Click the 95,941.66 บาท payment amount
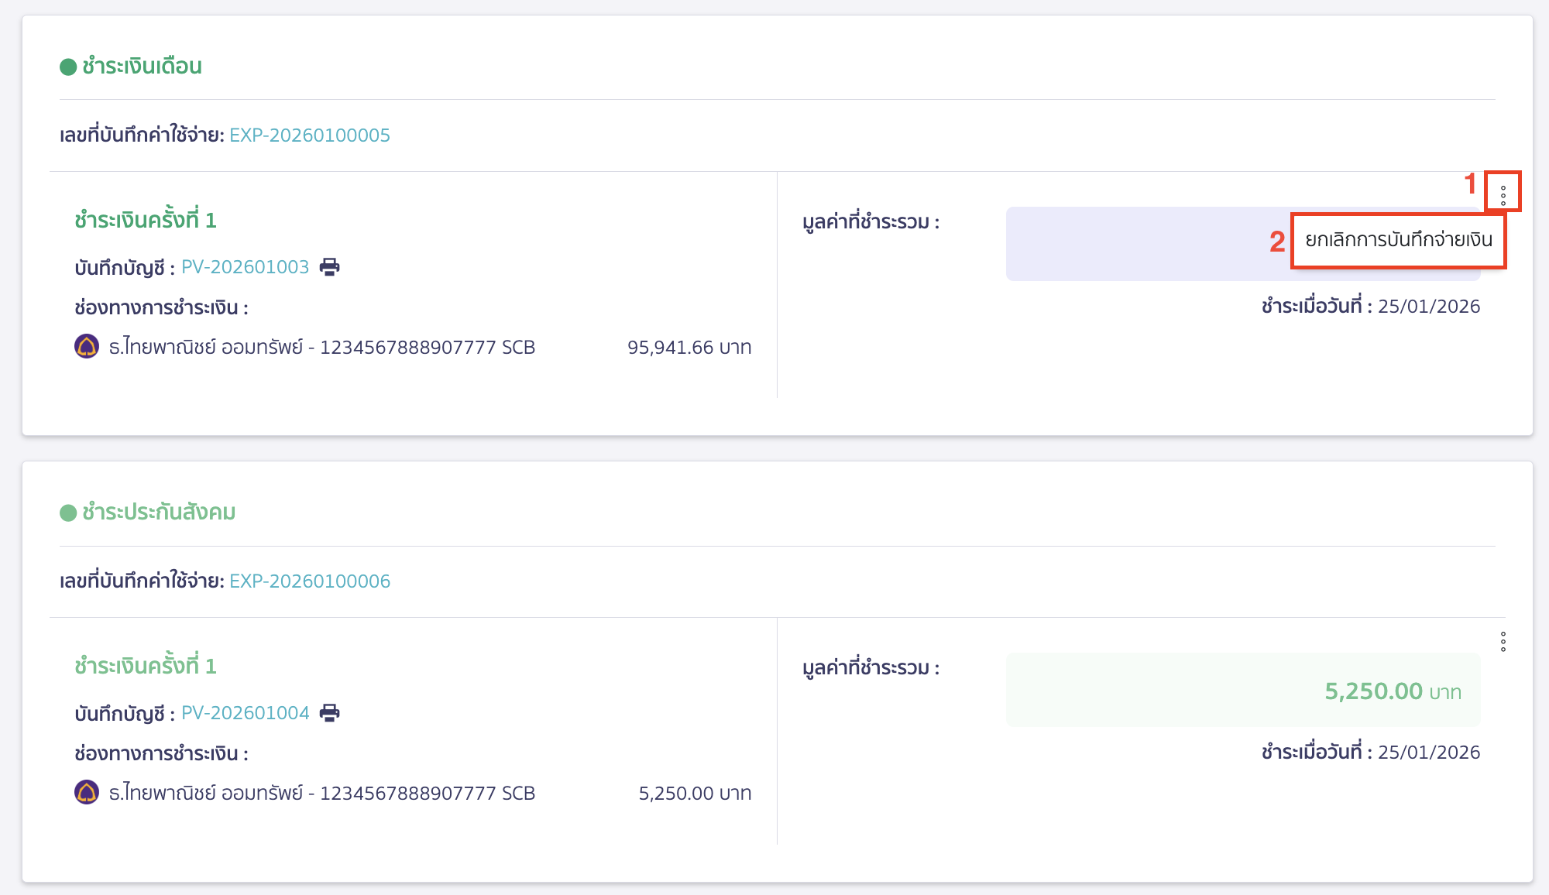 pos(689,348)
